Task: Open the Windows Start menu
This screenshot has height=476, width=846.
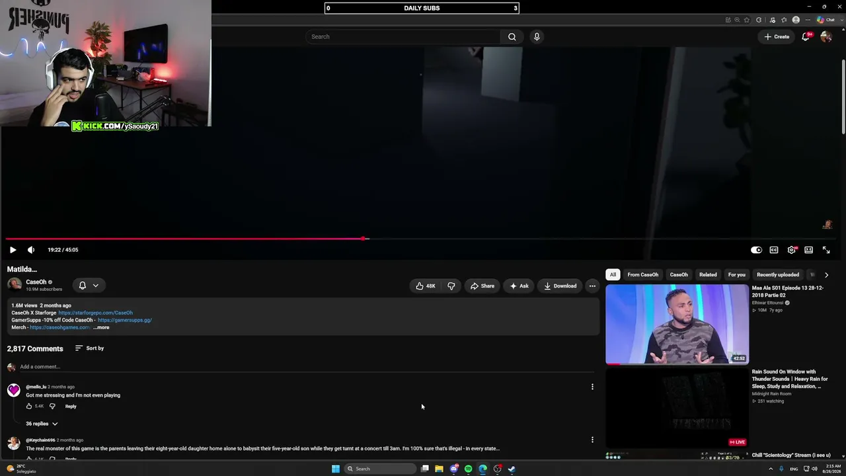Action: [x=336, y=469]
